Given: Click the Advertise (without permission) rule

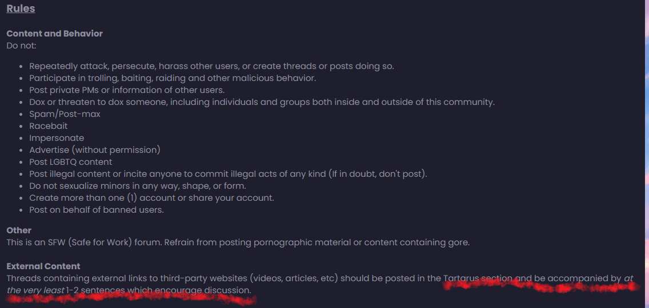Looking at the screenshot, I should [95, 150].
